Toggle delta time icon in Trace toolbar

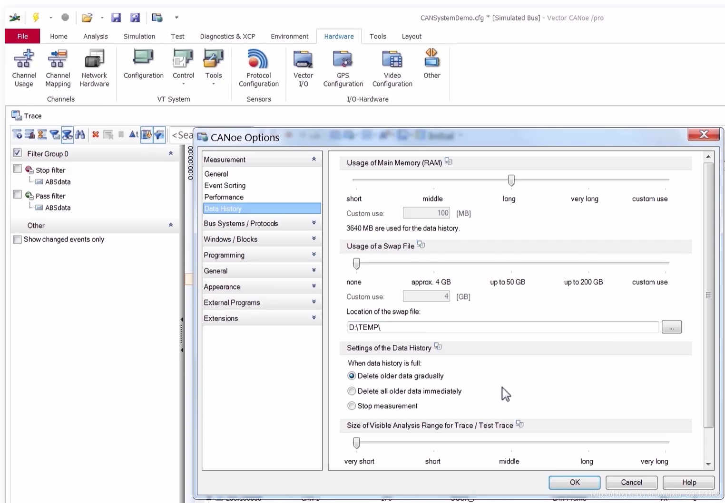(134, 135)
